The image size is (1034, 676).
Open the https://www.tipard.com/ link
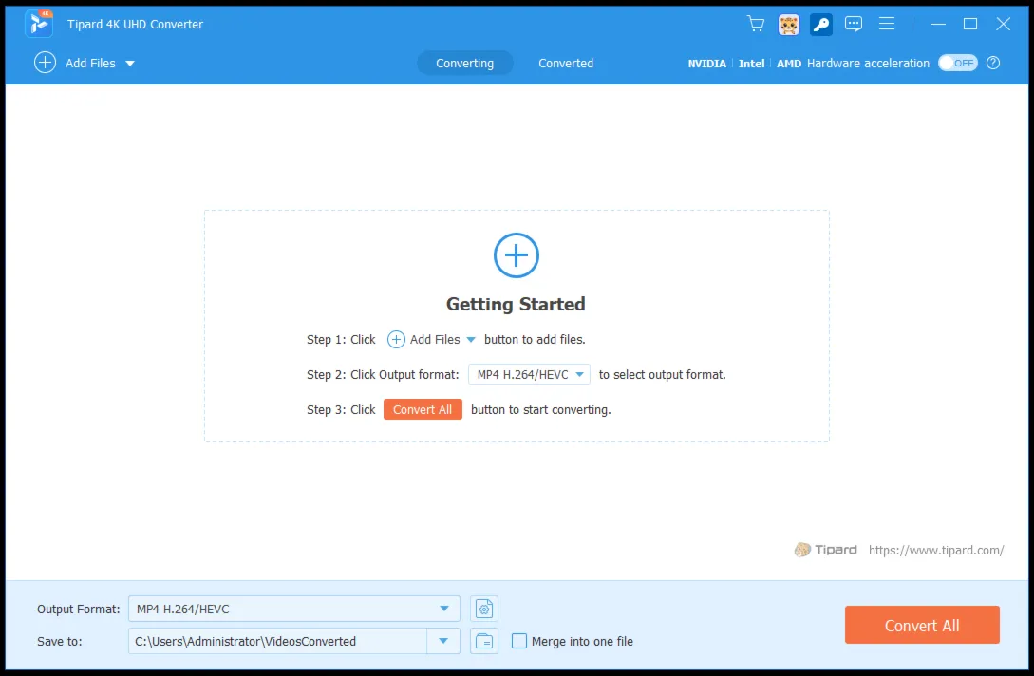[x=936, y=550]
